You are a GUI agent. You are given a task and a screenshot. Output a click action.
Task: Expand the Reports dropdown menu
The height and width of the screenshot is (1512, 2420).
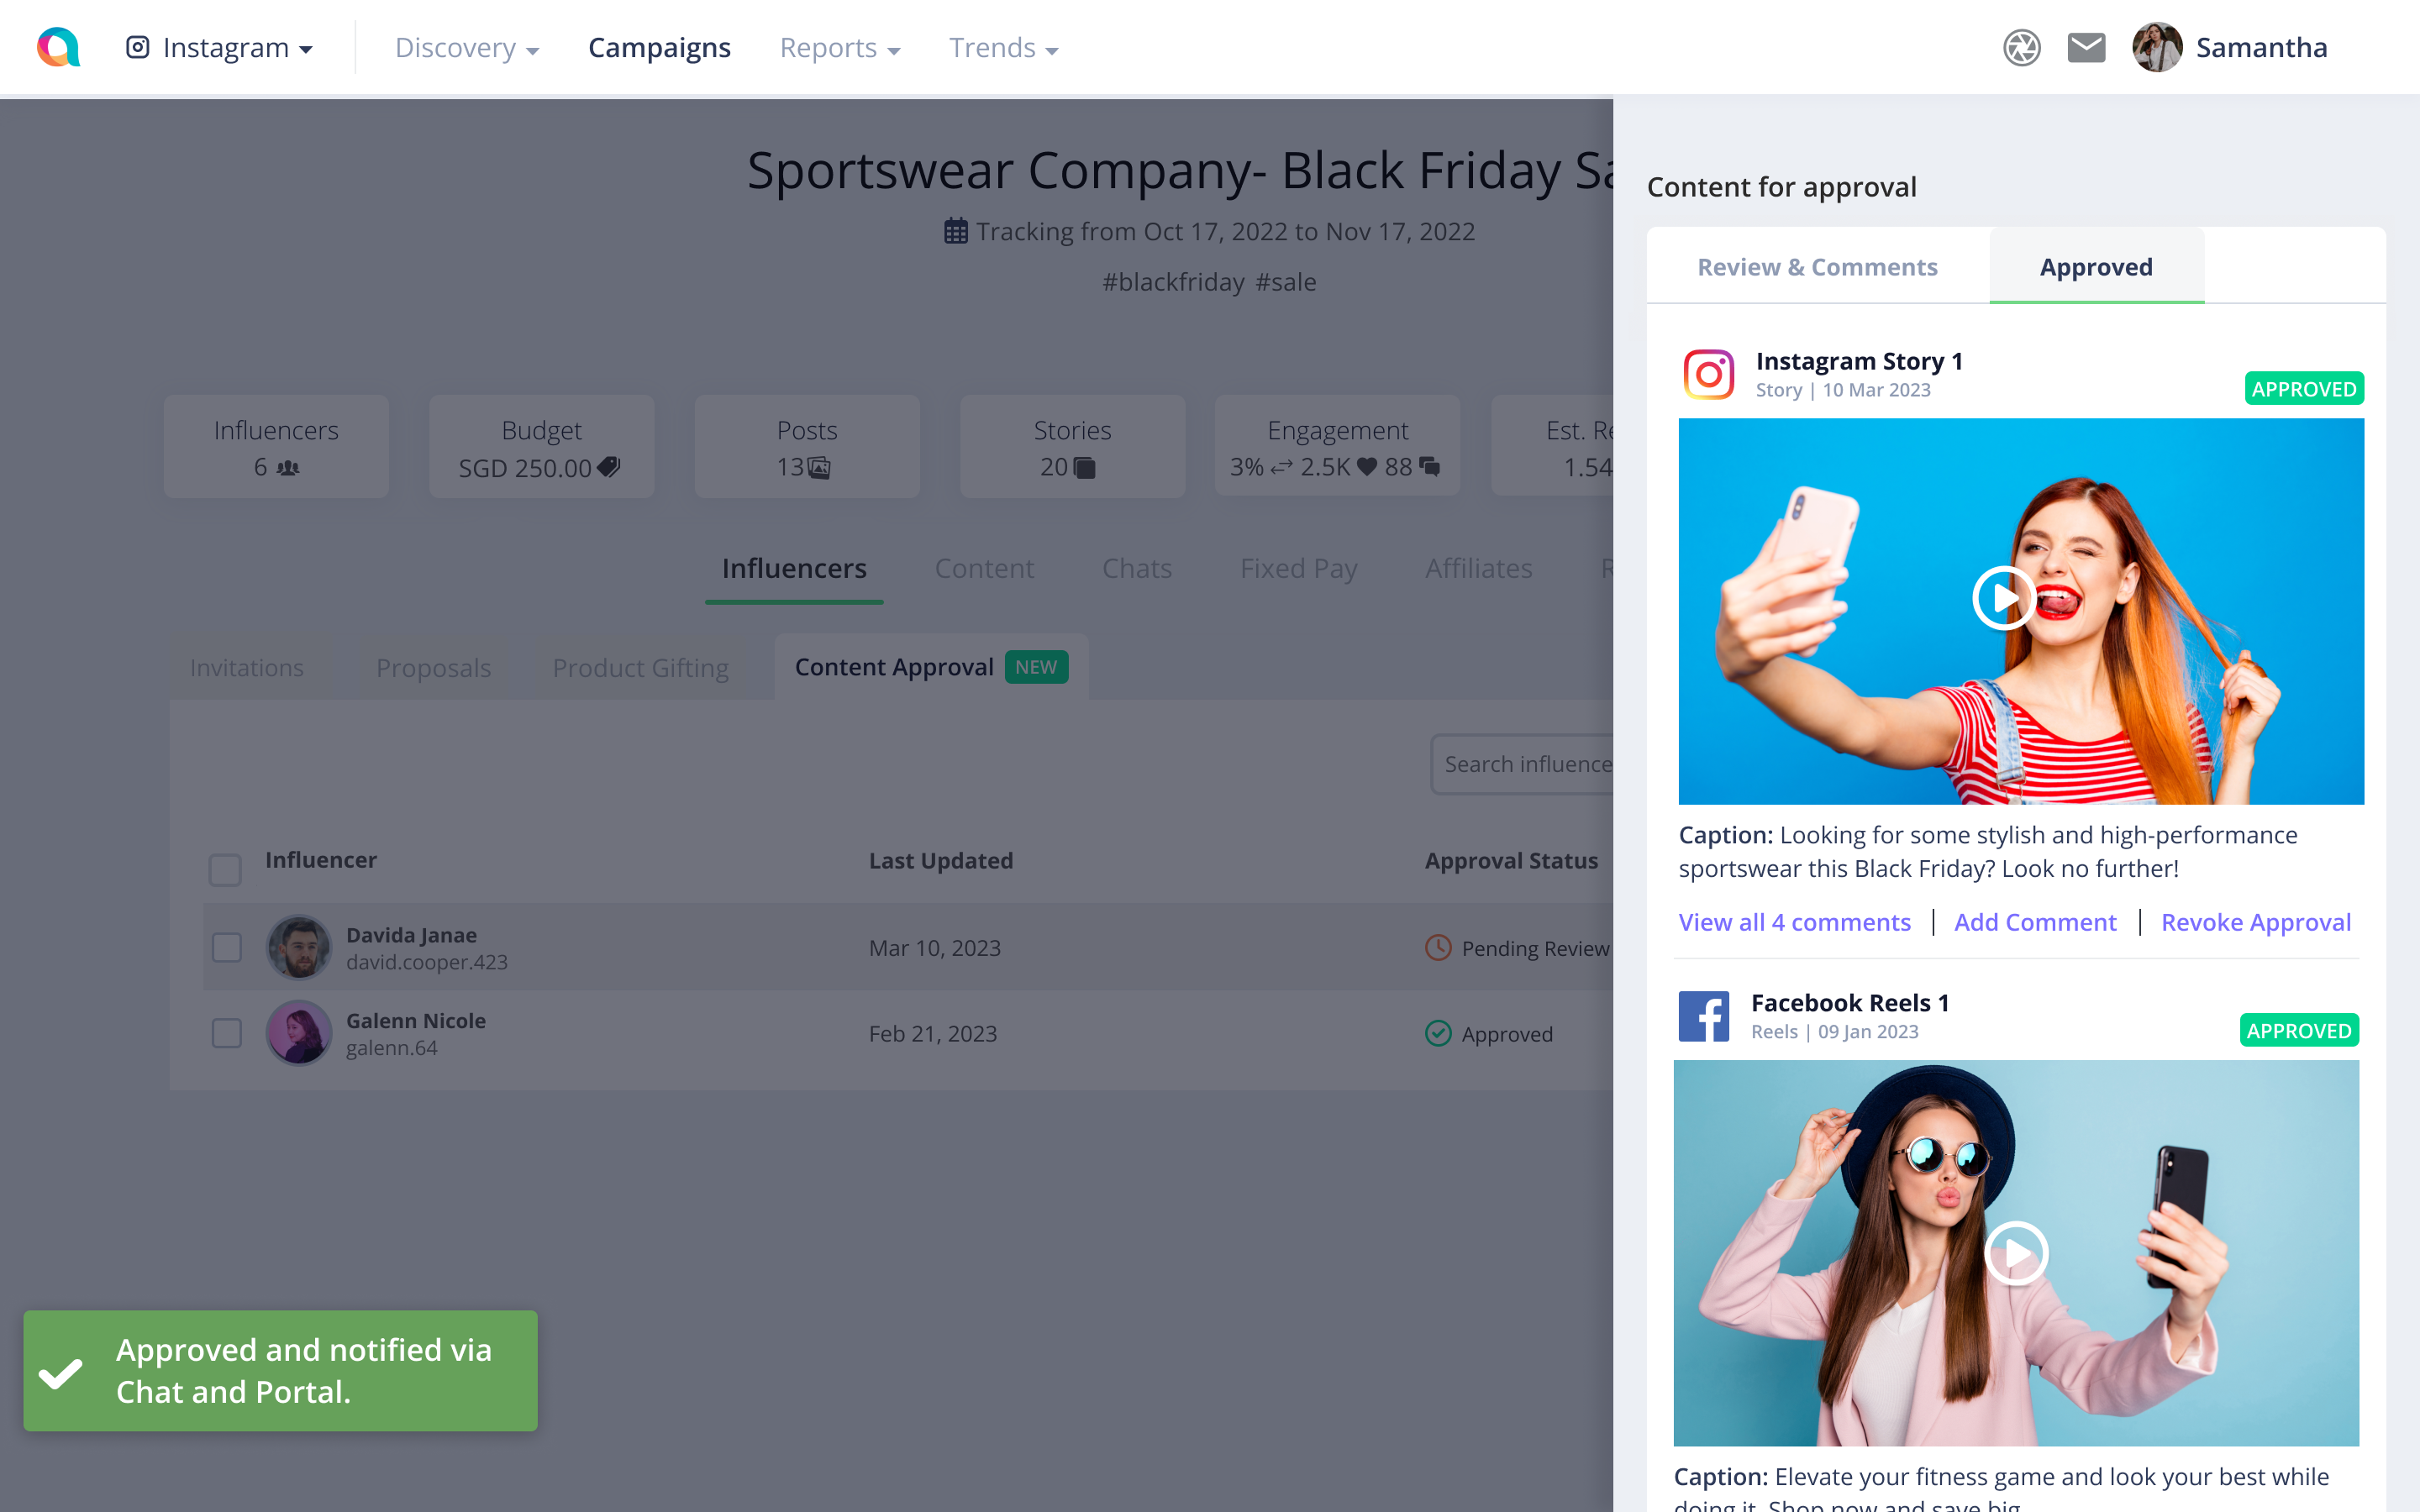(840, 48)
